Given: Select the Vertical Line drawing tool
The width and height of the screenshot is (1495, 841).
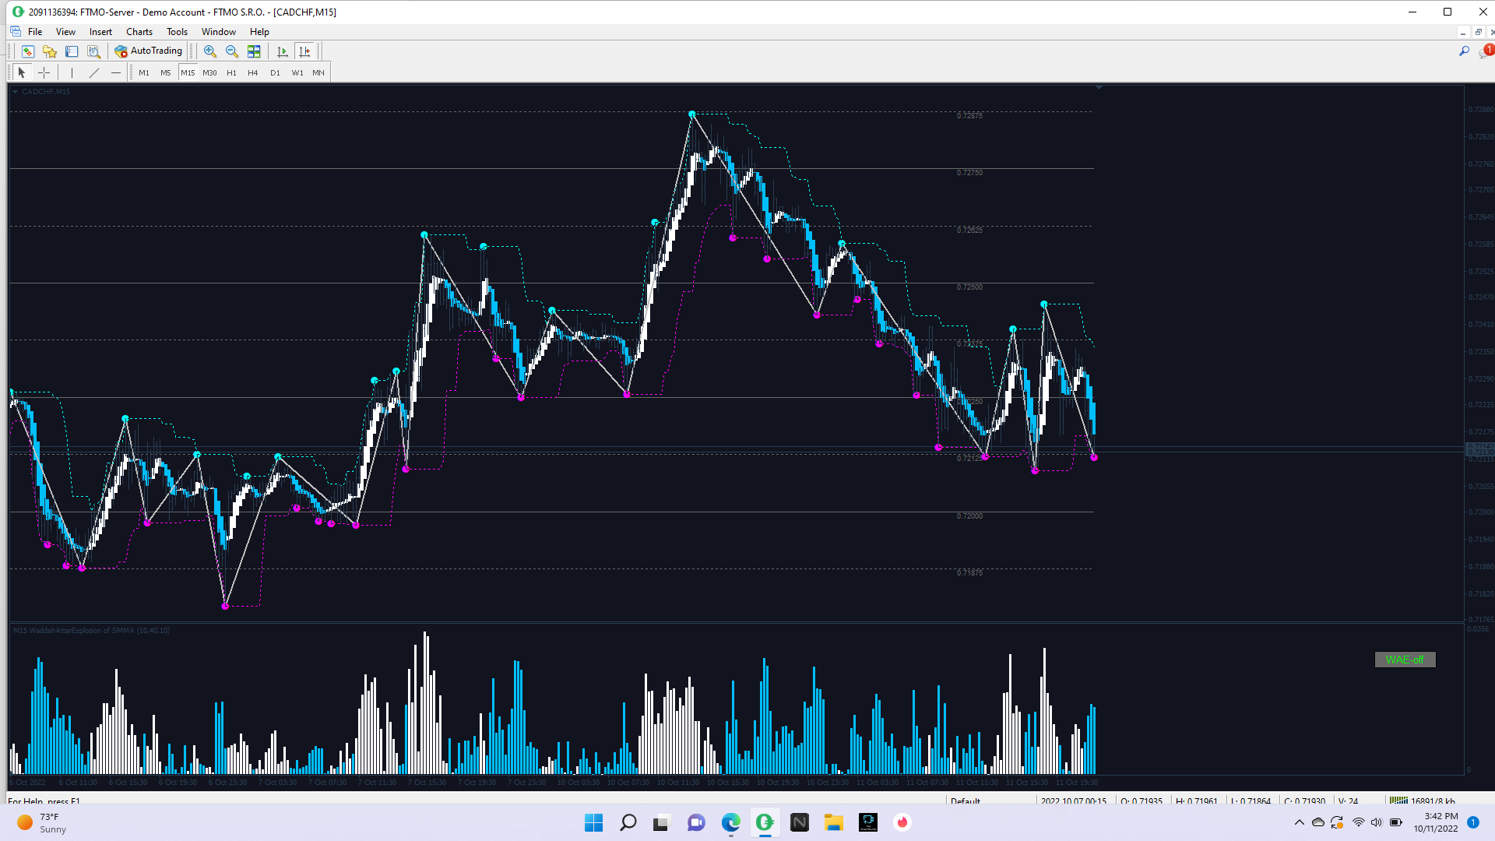Looking at the screenshot, I should (72, 72).
